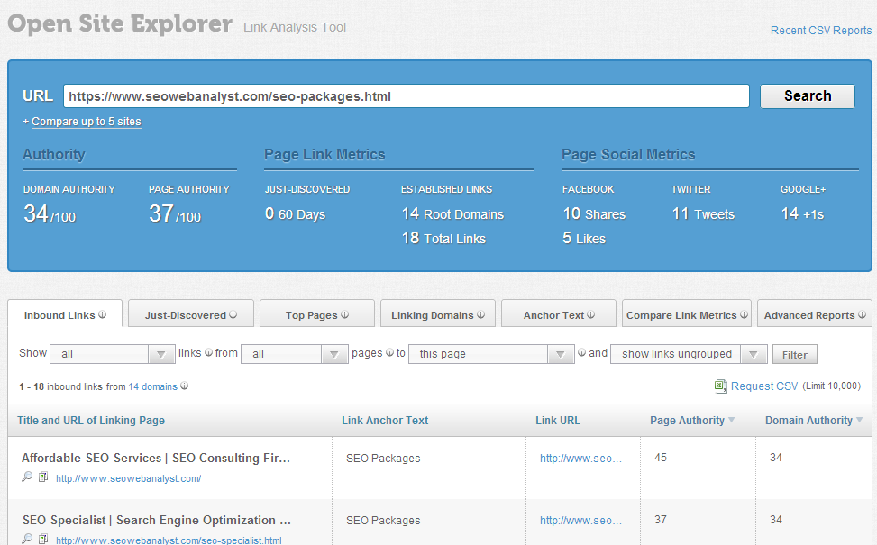The image size is (877, 545).
Task: Click 'Title and URL of Linking Page' header
Action: (x=91, y=421)
